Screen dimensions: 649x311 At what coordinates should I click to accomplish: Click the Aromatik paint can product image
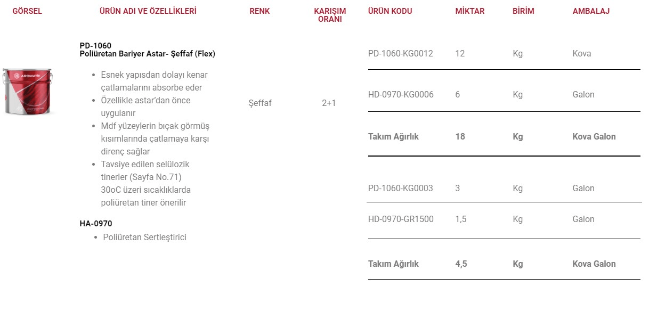(x=28, y=92)
